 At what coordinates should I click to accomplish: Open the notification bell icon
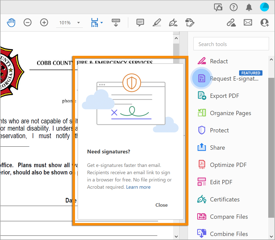coord(249,7)
